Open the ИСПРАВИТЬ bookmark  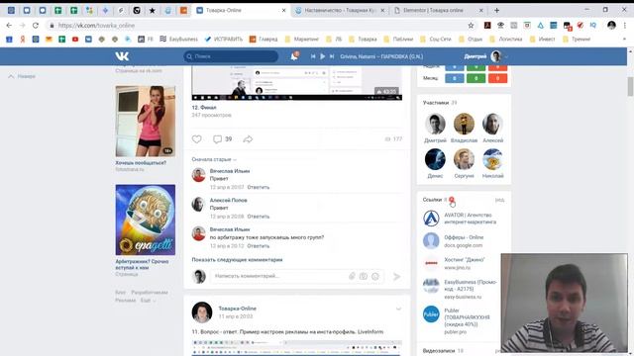(224, 40)
